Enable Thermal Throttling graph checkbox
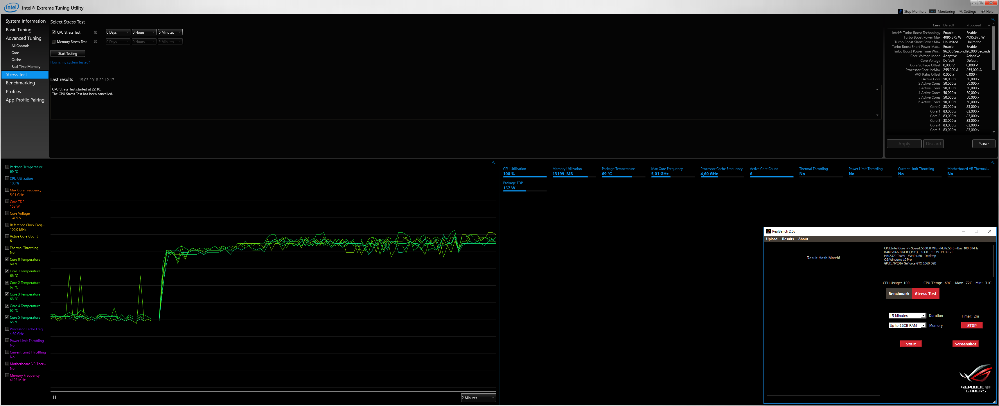The height and width of the screenshot is (406, 999). pos(7,248)
